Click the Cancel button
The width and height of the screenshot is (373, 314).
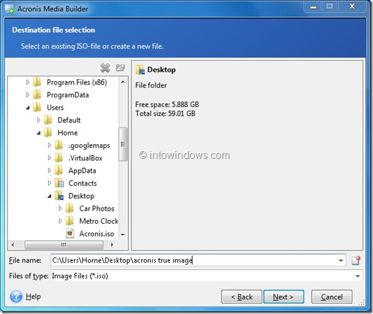tap(332, 297)
